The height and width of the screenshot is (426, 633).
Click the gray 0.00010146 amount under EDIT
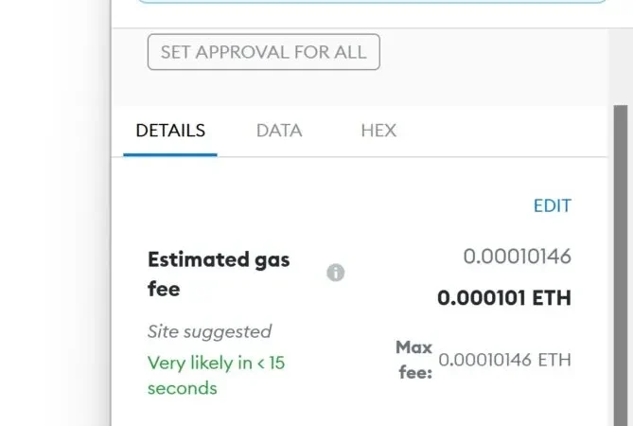[x=518, y=257]
